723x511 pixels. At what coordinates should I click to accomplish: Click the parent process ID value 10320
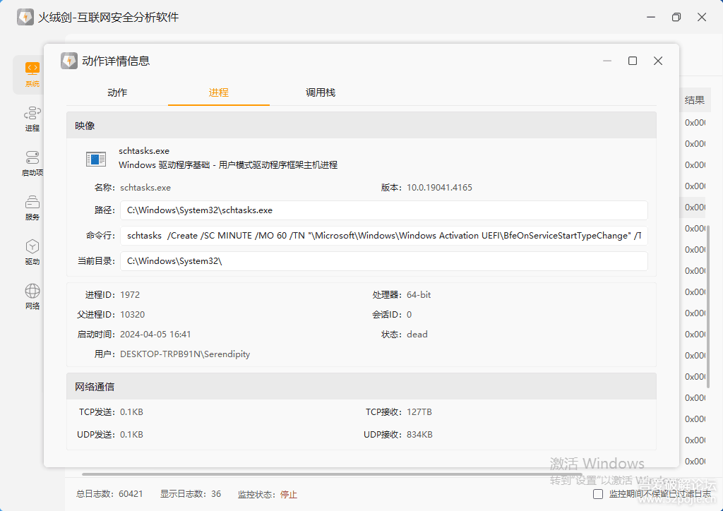pos(132,315)
